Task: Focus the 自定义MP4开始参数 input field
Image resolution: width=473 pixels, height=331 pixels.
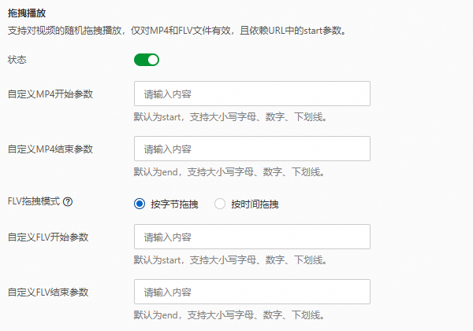Action: [251, 94]
